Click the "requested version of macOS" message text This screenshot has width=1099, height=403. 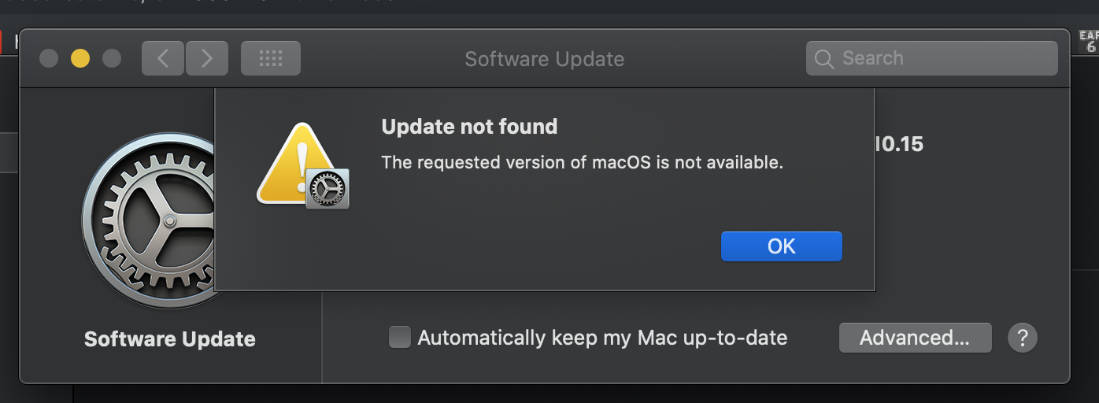(x=582, y=163)
